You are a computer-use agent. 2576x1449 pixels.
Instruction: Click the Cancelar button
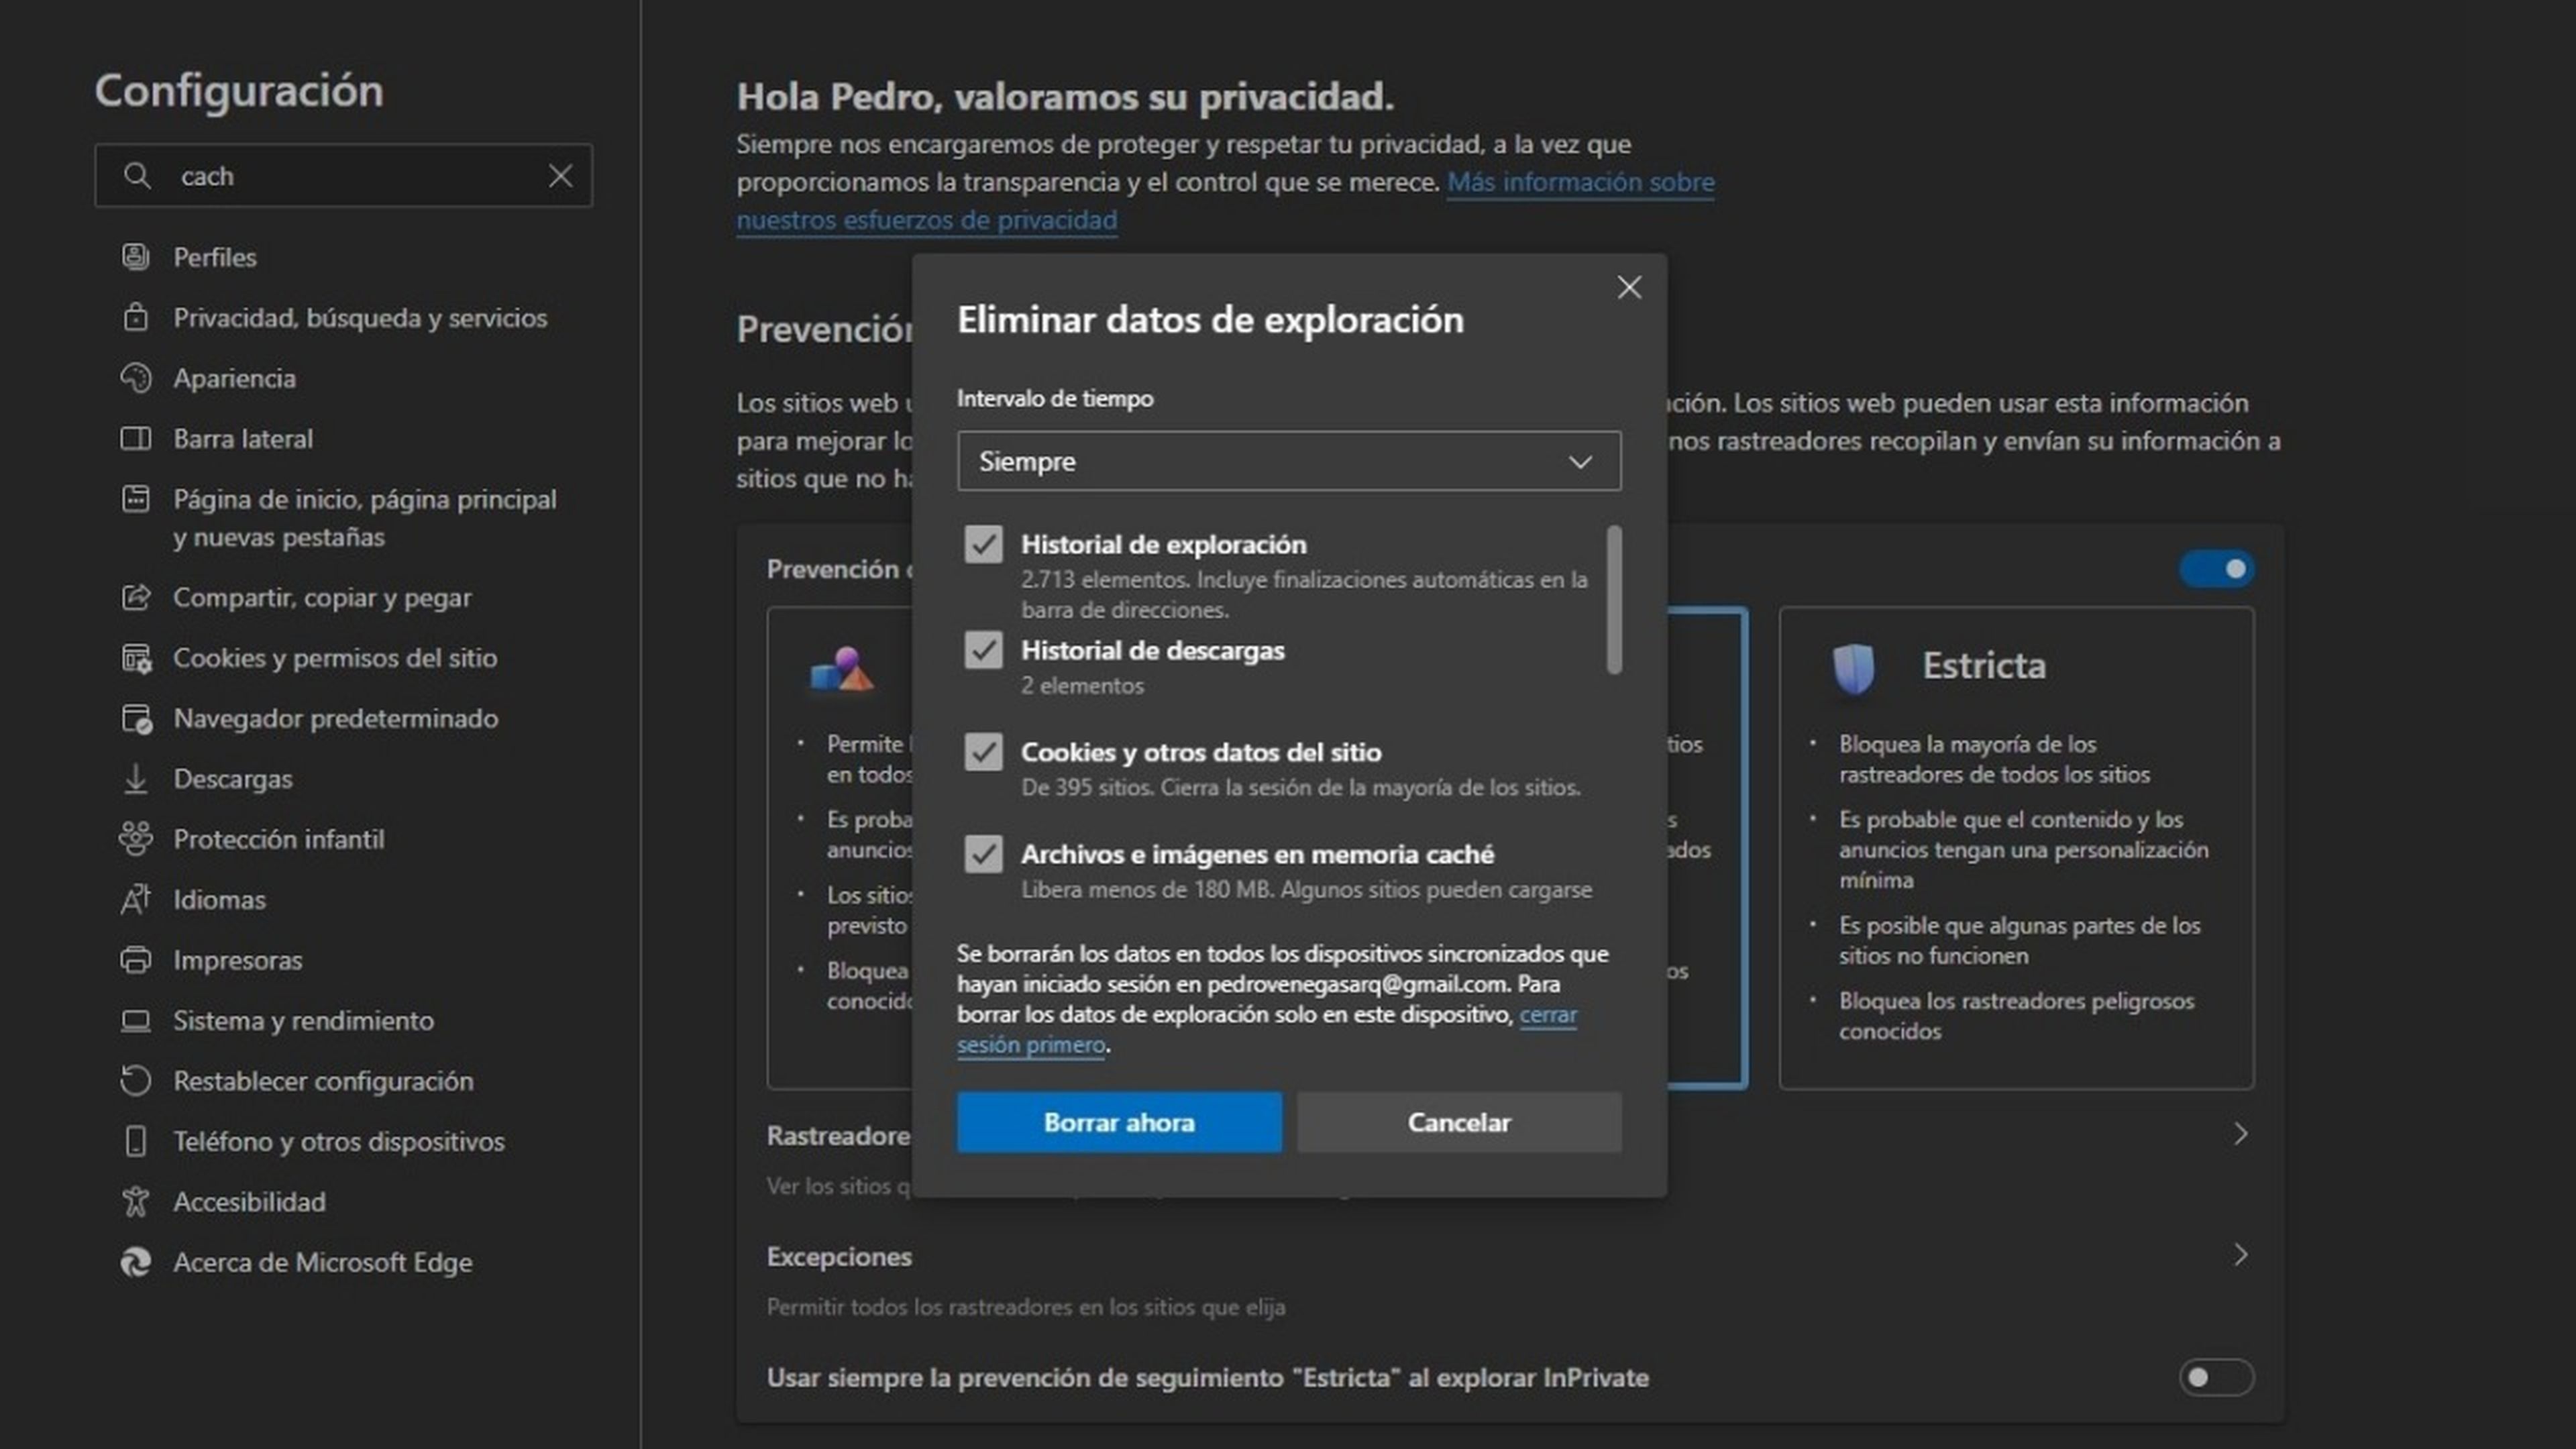1459,1122
